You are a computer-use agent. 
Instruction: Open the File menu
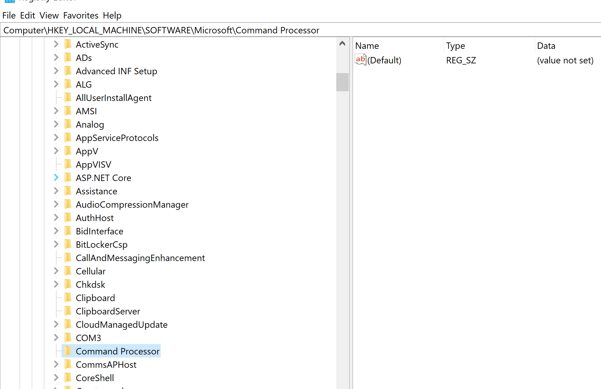[9, 15]
